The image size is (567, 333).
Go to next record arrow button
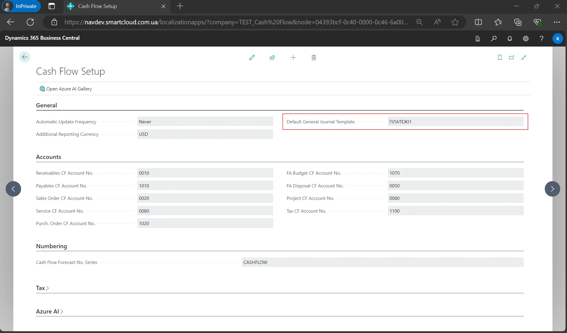(552, 189)
